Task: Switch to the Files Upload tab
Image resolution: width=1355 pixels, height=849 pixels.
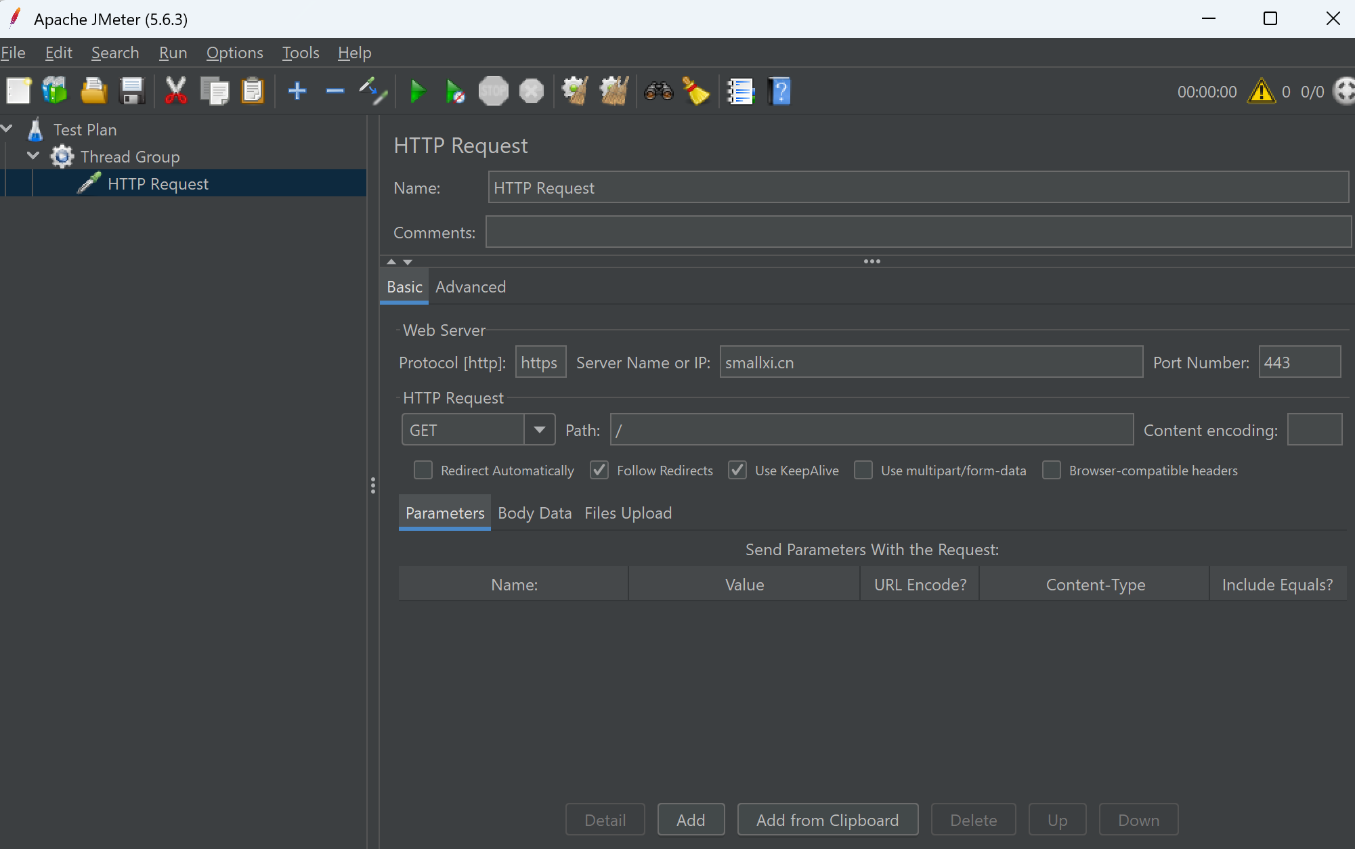Action: (x=628, y=513)
